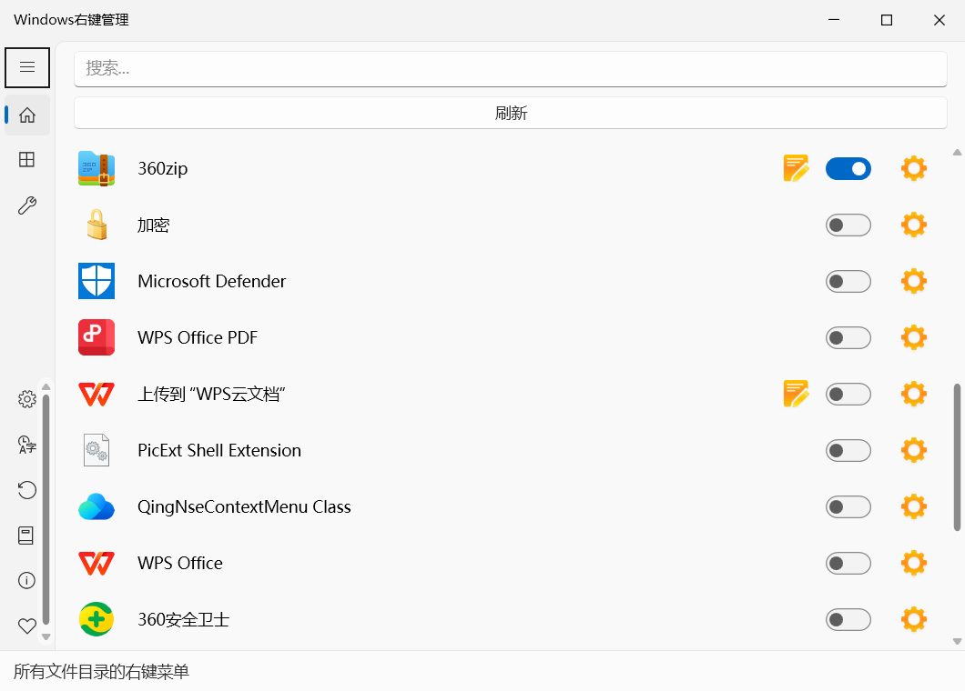Screen dimensions: 965x691
Task: Enable the QingNseContextMenu Class toggle
Action: [x=848, y=507]
